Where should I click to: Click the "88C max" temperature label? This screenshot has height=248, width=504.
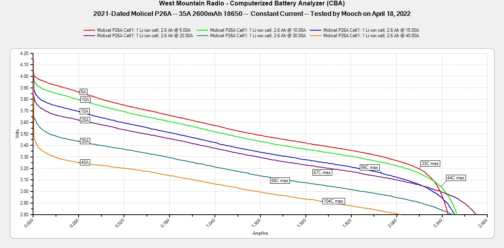[x=280, y=181]
